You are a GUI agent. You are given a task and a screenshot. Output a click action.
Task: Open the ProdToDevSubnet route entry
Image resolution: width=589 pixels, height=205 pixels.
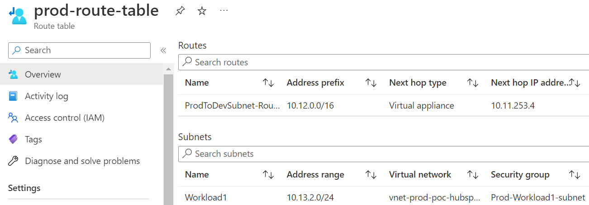tap(232, 105)
